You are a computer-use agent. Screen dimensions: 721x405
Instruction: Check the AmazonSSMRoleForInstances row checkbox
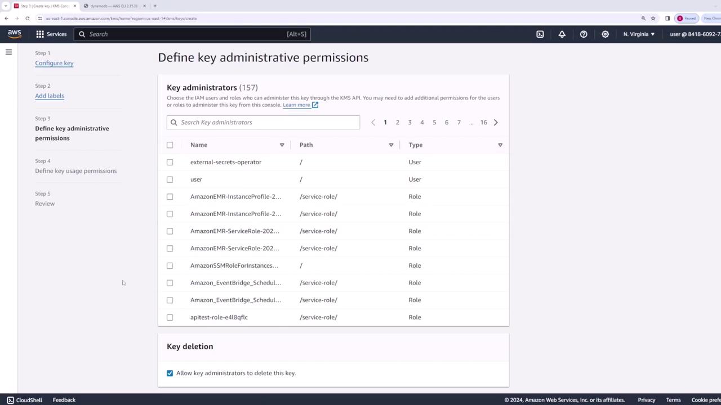coord(170,265)
